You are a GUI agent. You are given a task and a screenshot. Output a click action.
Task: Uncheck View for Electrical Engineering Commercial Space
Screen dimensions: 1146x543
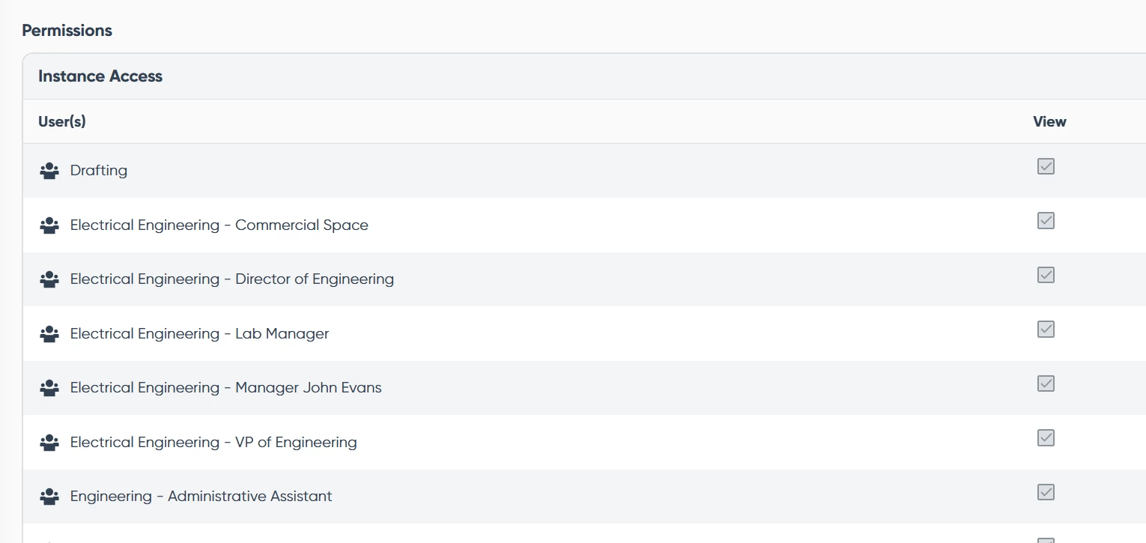[x=1046, y=221]
